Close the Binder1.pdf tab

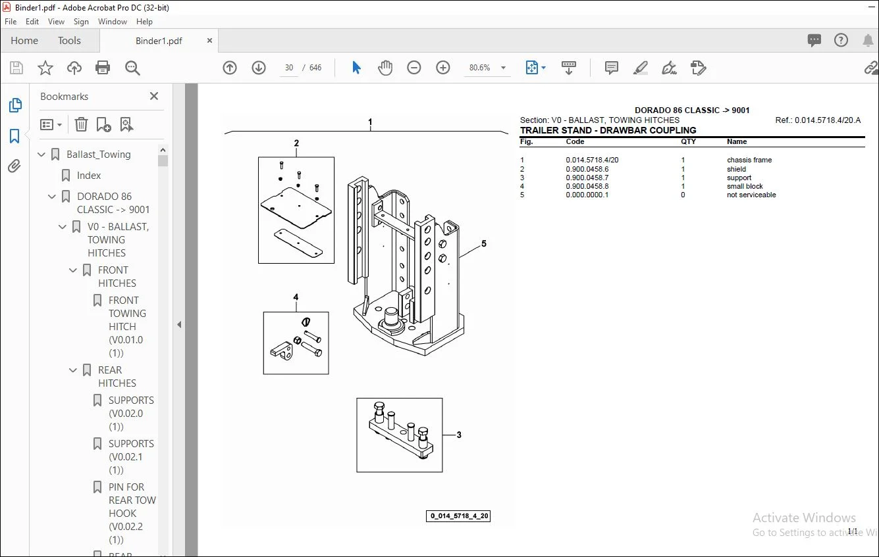(x=210, y=41)
